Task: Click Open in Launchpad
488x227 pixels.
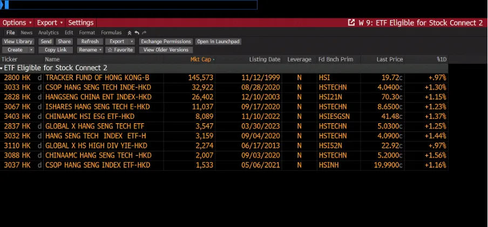Action: [219, 42]
